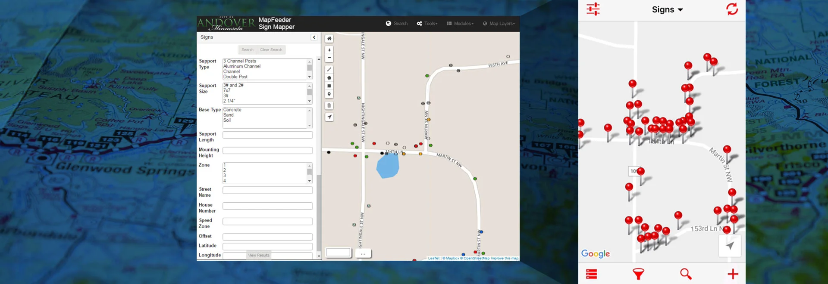Screen dimensions: 828x284
Task: Select the draw rectangle tool
Action: (329, 86)
